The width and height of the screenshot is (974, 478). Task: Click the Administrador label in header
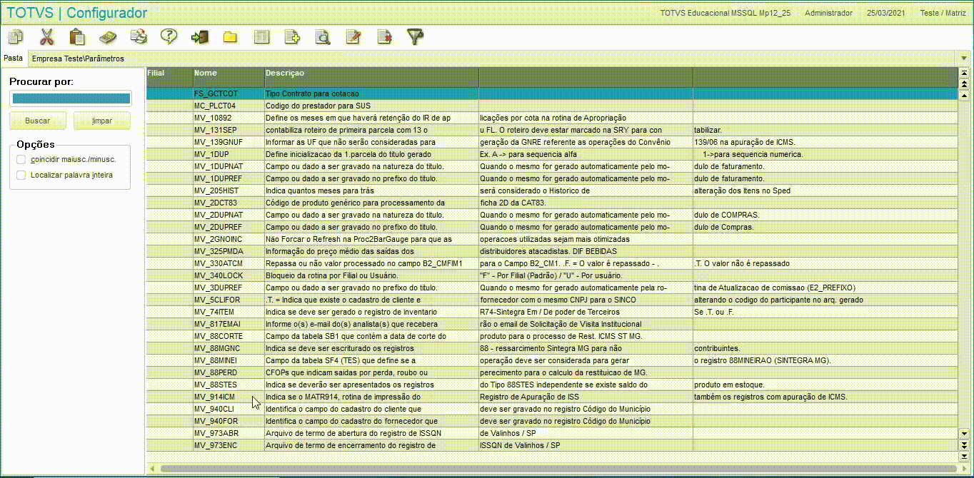[x=828, y=13]
